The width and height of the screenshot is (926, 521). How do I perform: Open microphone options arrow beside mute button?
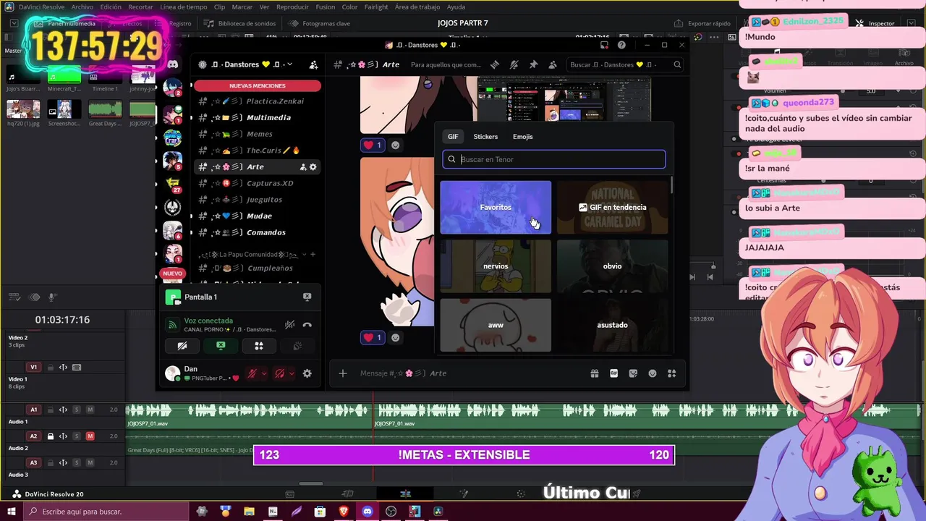(x=263, y=373)
